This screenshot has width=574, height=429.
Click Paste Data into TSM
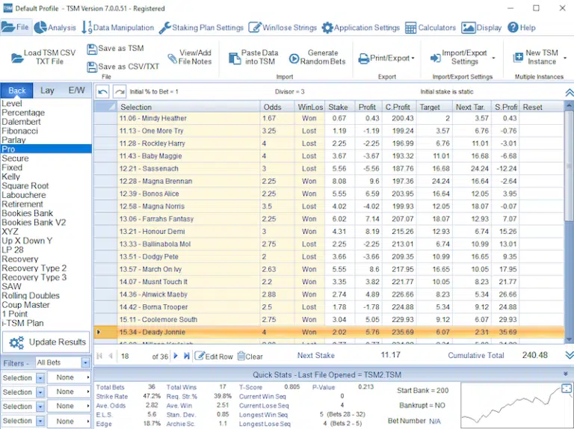(x=253, y=58)
